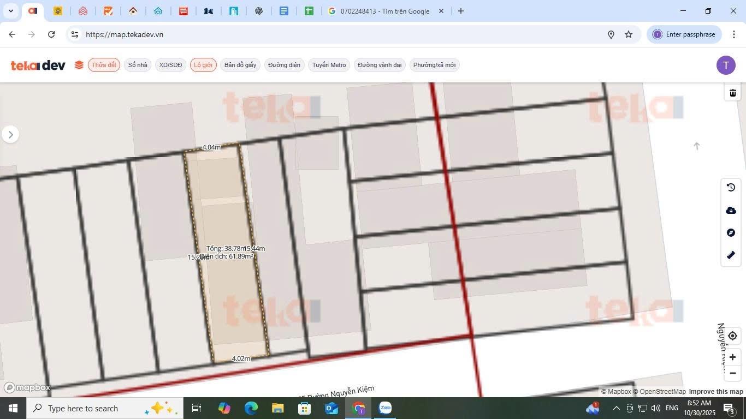Click the browser address bar URL field
This screenshot has height=419, width=746.
click(x=339, y=34)
